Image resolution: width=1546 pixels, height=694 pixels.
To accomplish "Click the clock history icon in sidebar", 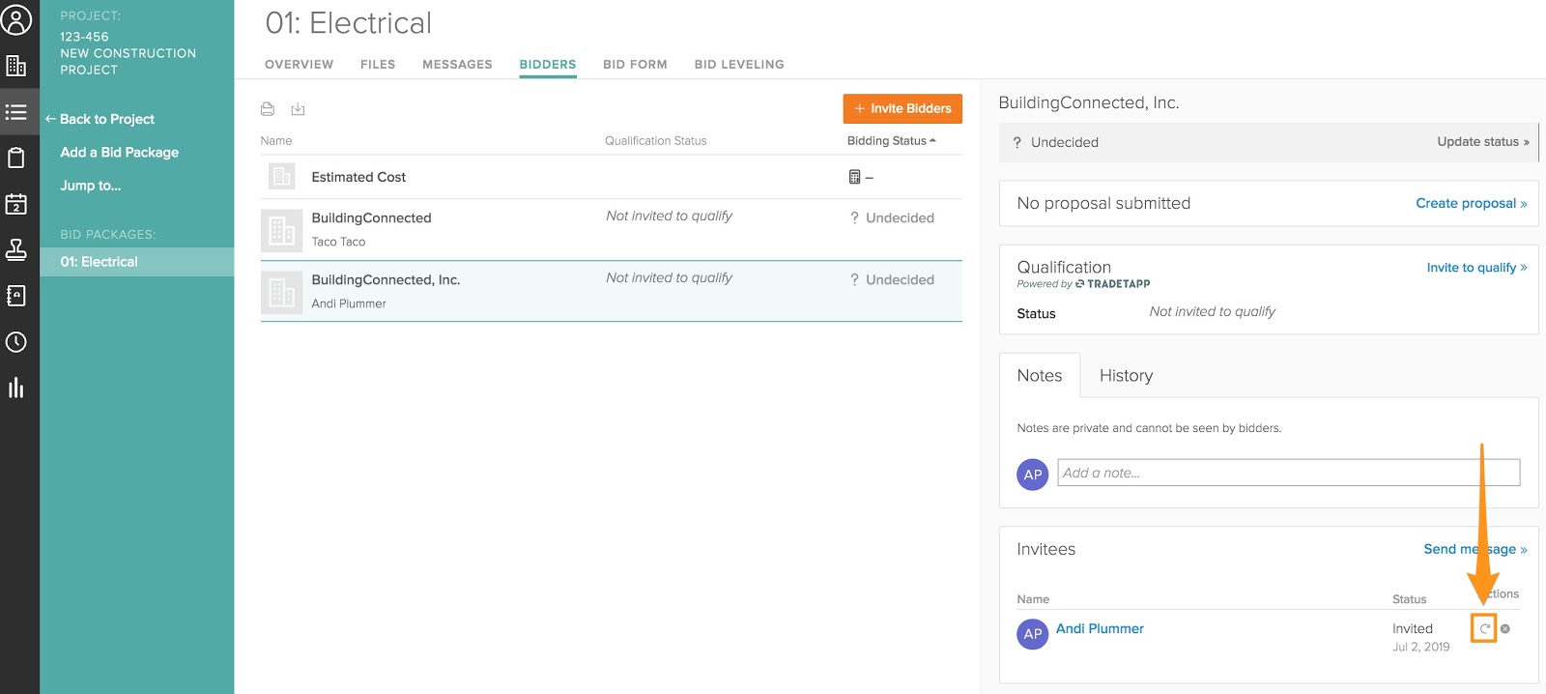I will pyautogui.click(x=16, y=342).
